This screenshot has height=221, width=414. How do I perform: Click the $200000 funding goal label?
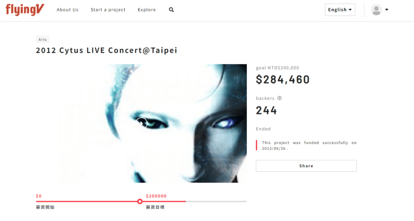(156, 196)
